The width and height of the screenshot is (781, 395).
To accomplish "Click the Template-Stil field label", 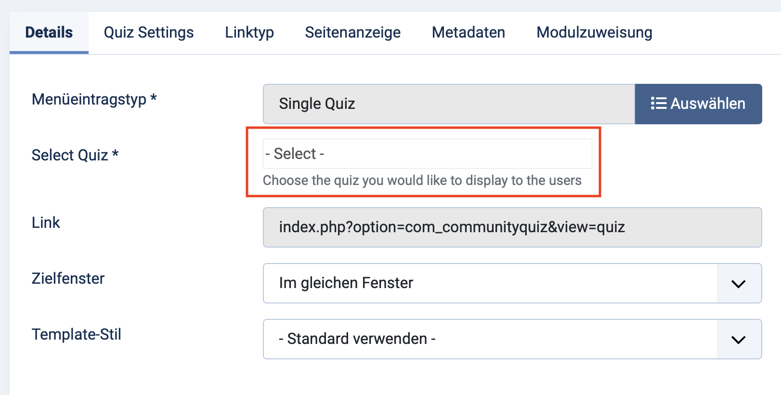I will pos(77,334).
